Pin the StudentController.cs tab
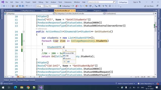Viewport: 161px width, 90px height. click(x=72, y=11)
